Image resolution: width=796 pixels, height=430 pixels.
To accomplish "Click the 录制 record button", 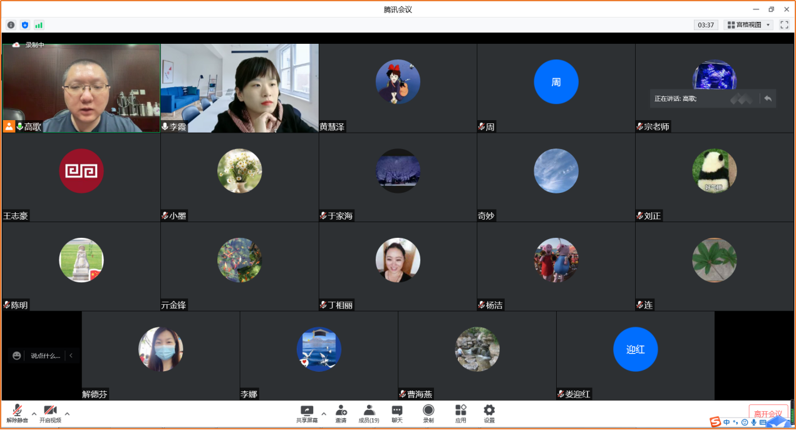I will click(428, 414).
